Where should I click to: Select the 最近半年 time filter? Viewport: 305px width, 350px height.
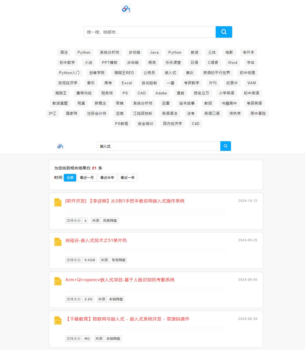point(107,178)
